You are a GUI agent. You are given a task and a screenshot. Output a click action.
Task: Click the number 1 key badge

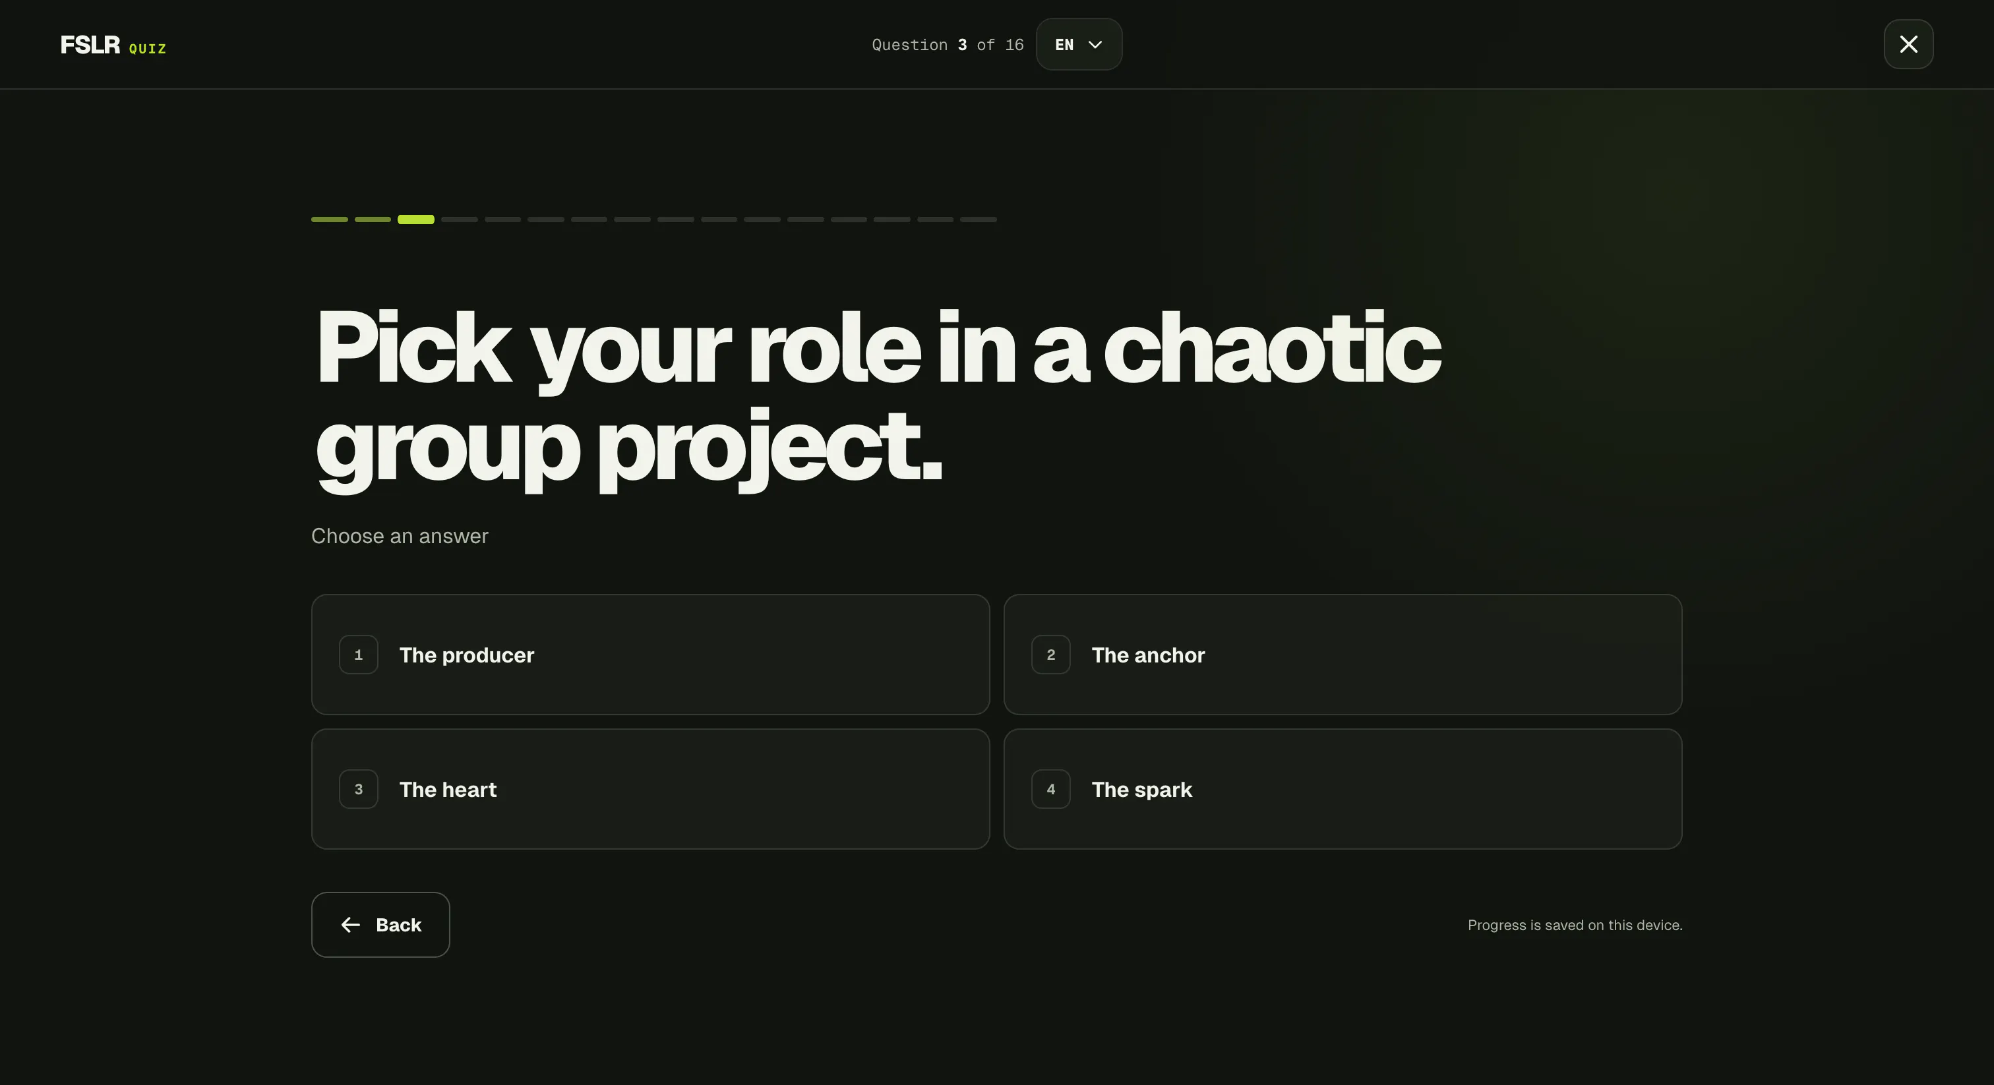tap(359, 655)
